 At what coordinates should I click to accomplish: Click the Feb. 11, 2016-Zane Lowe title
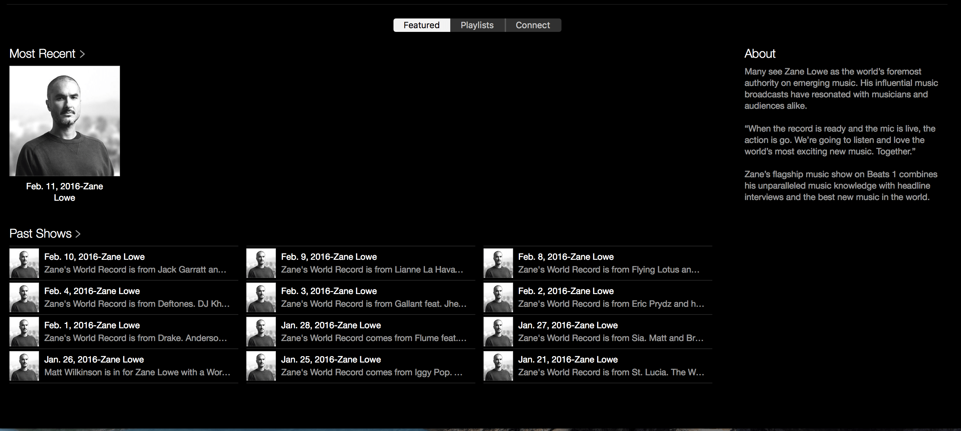tap(65, 192)
